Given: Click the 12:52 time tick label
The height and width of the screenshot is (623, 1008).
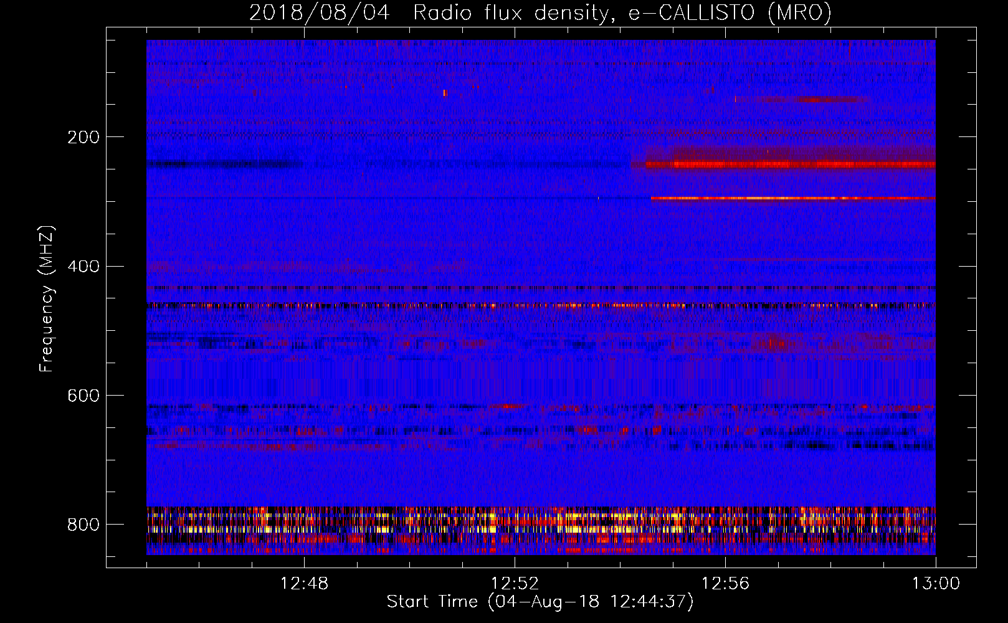Looking at the screenshot, I should click(515, 584).
